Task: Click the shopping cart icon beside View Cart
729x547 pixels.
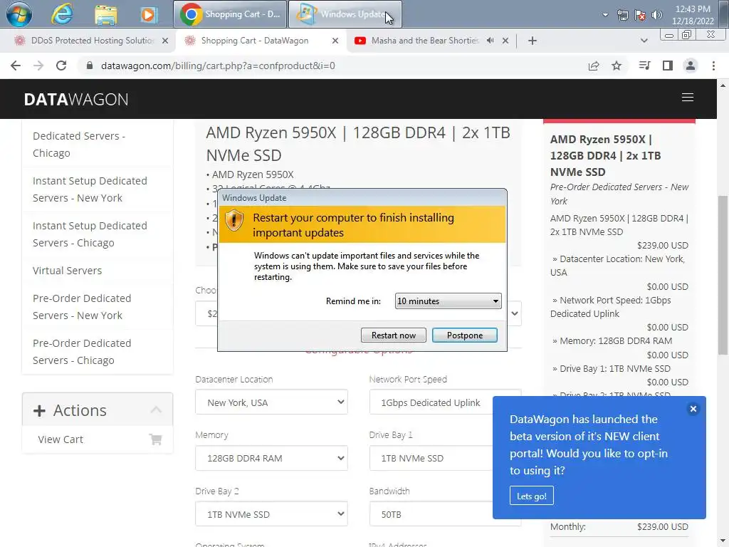Action: [155, 439]
